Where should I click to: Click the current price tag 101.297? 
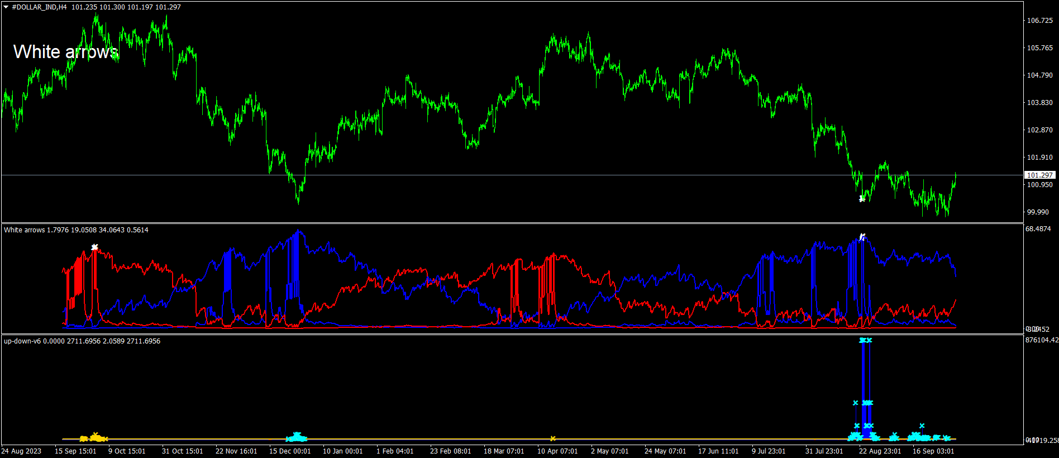1039,175
